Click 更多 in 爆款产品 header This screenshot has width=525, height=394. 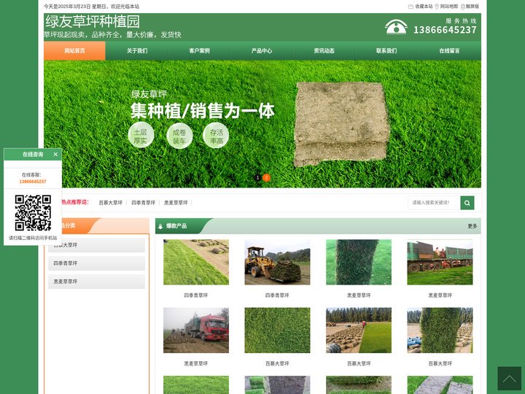click(x=472, y=226)
